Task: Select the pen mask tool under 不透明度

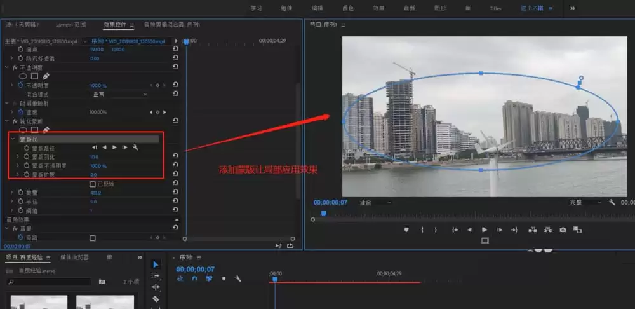Action: (46, 76)
